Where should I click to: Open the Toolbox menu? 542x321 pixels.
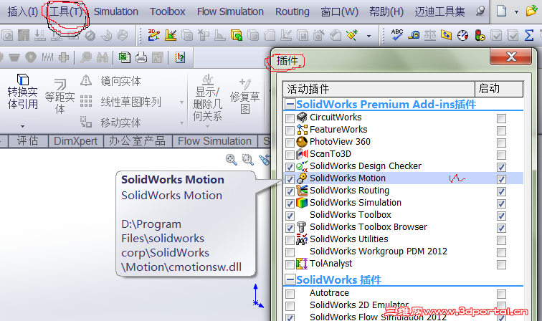167,11
